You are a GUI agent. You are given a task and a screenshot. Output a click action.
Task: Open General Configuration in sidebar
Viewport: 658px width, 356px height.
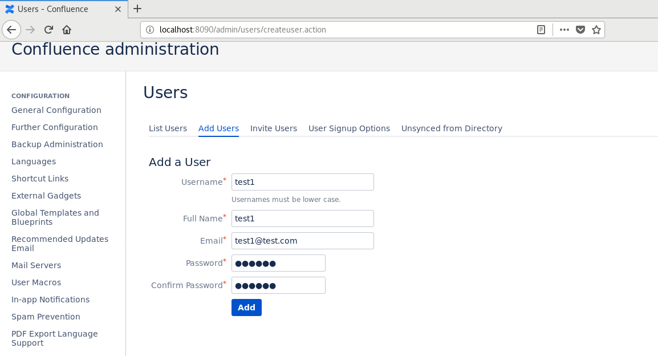(56, 111)
